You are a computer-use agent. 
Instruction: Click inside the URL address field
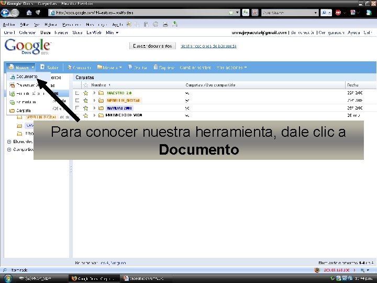coord(142,13)
